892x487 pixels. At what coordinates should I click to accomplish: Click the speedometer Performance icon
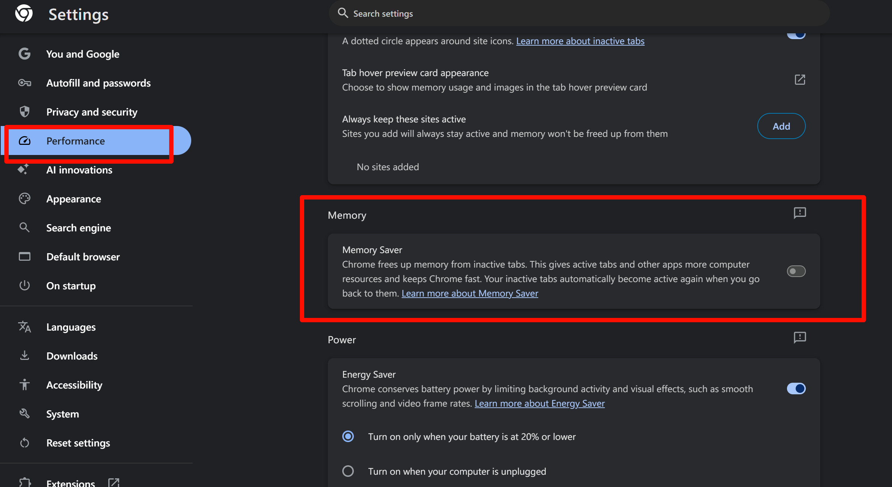click(25, 140)
